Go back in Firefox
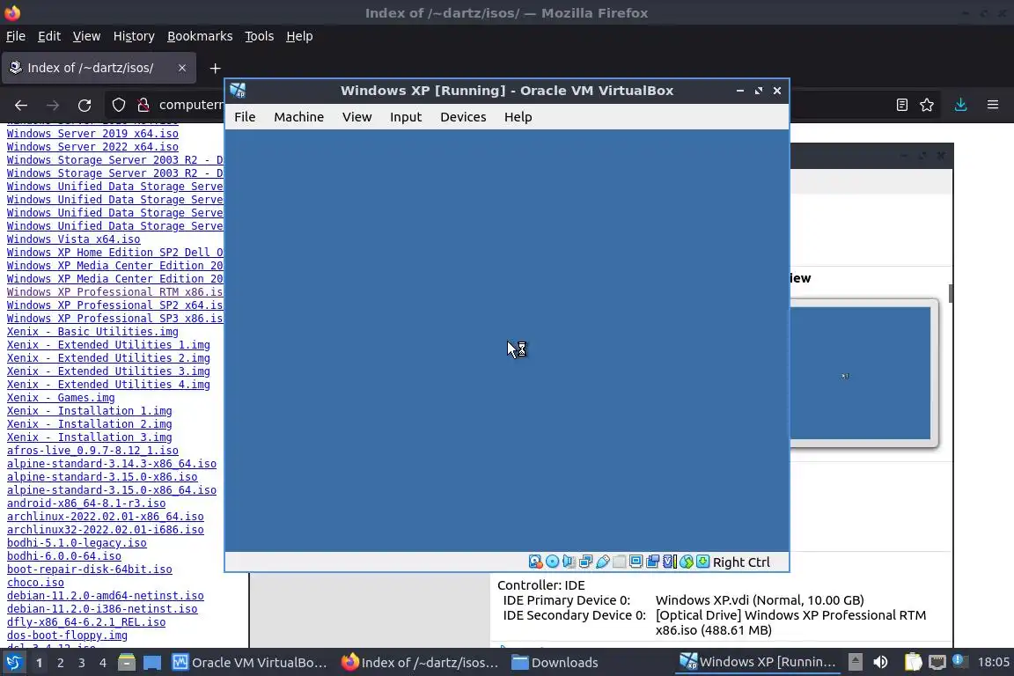This screenshot has width=1014, height=676. point(21,105)
